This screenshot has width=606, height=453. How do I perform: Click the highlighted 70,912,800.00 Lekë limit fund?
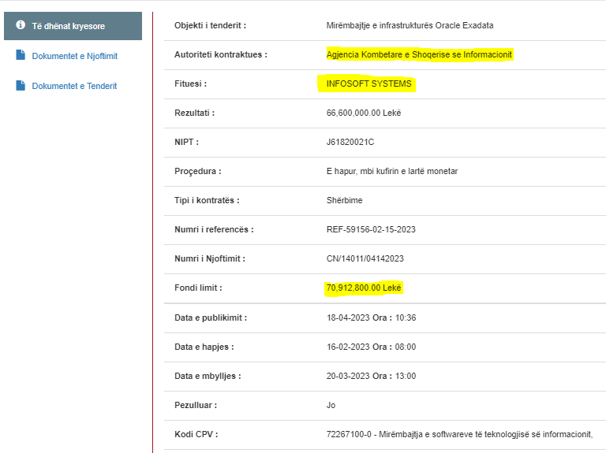[364, 288]
